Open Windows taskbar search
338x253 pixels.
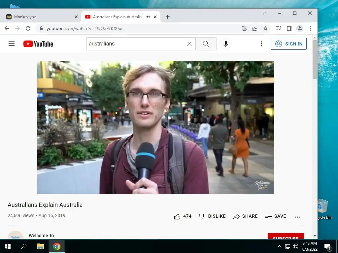click(x=24, y=246)
